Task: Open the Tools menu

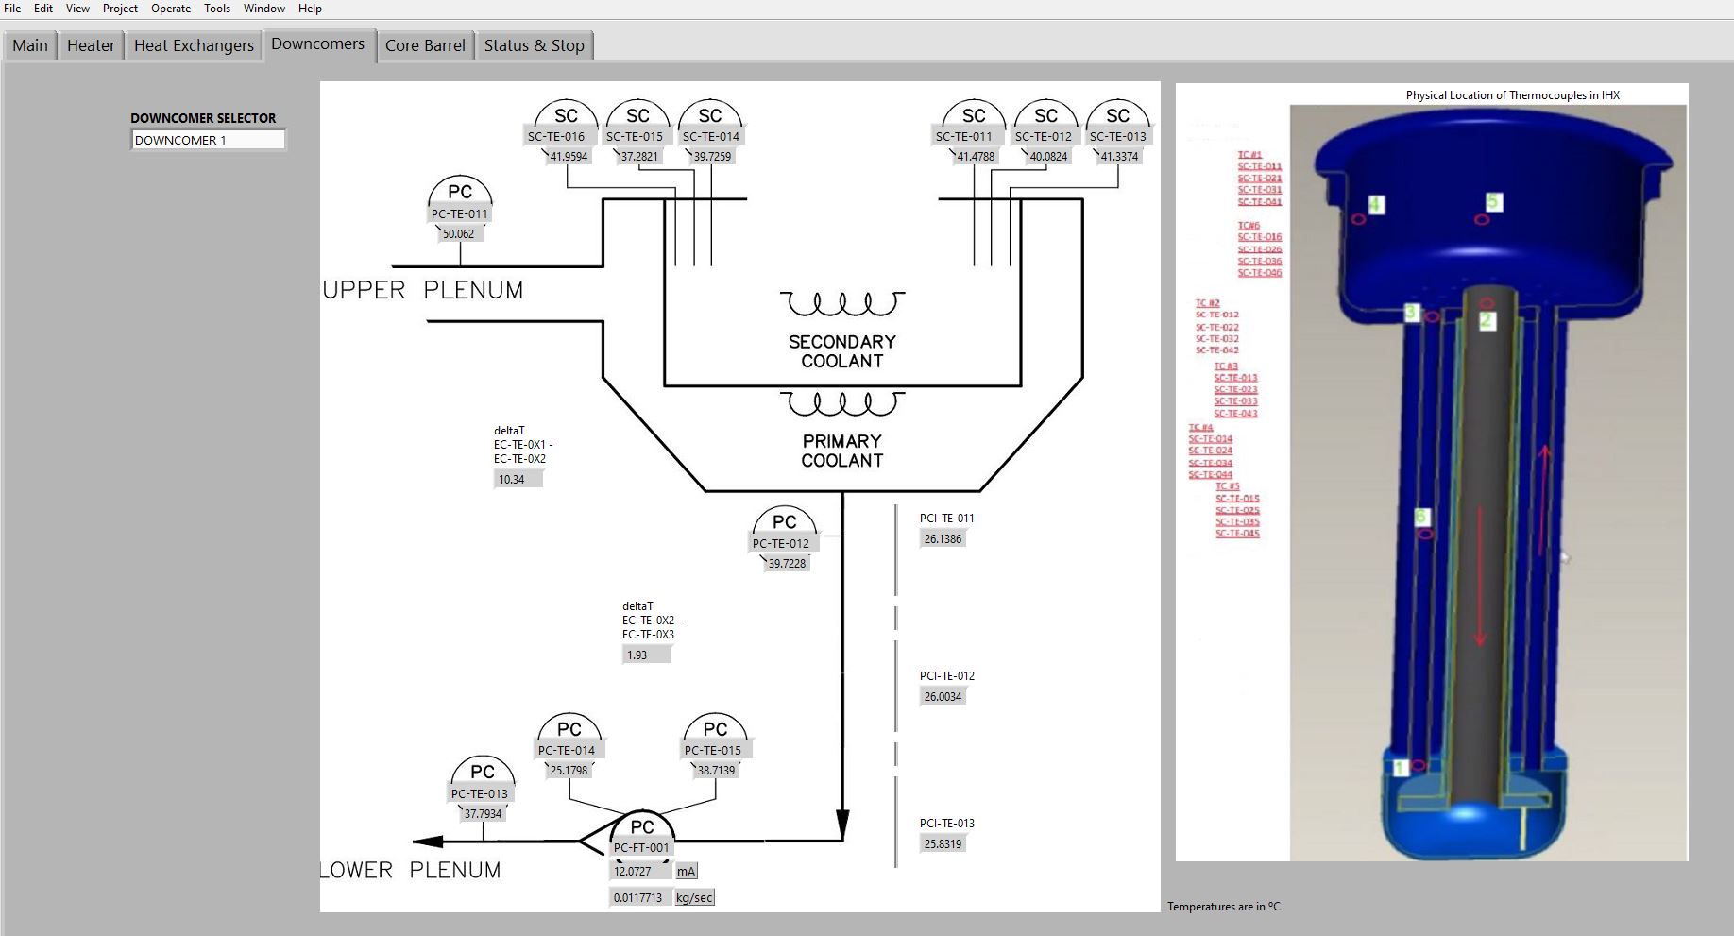Action: coord(217,9)
